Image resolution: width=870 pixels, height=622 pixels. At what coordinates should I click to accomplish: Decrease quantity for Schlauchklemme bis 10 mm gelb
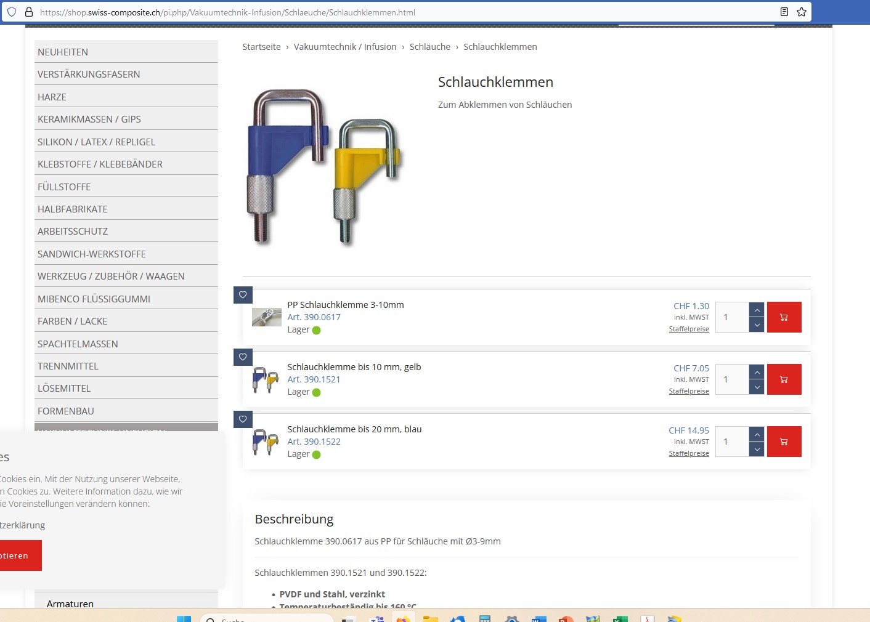757,387
